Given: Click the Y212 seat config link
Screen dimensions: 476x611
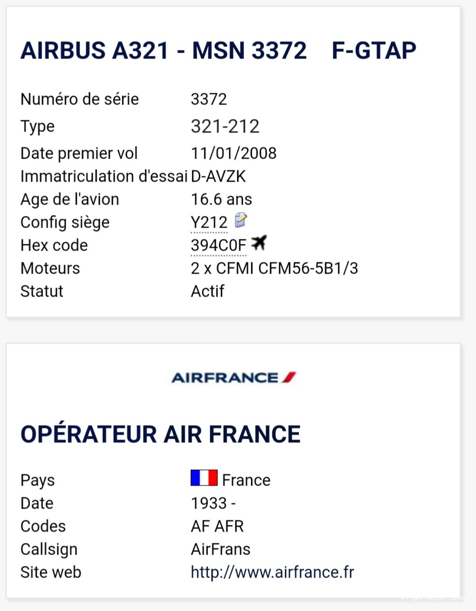Looking at the screenshot, I should 209,222.
